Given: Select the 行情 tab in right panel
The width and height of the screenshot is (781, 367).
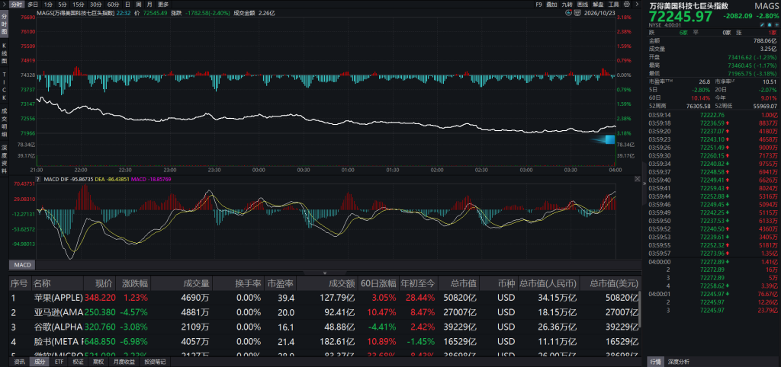Looking at the screenshot, I should point(655,362).
